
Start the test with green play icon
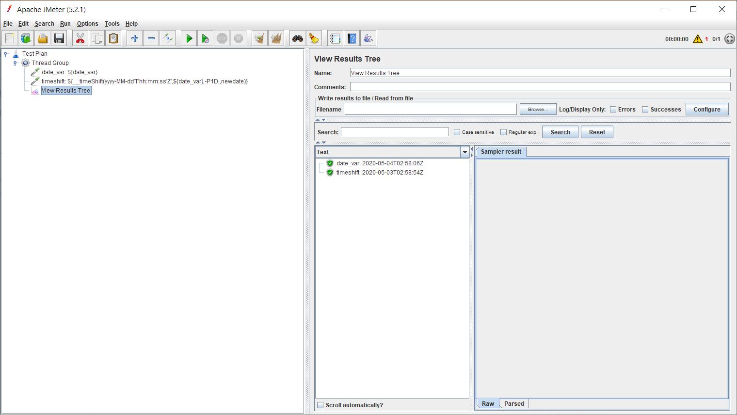pyautogui.click(x=189, y=38)
